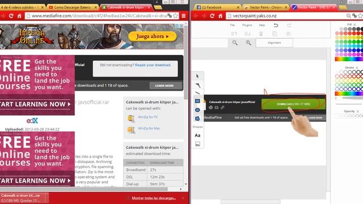Open the Chrome hamburger menu
Screen dimensions: 363x204
click(184, 16)
